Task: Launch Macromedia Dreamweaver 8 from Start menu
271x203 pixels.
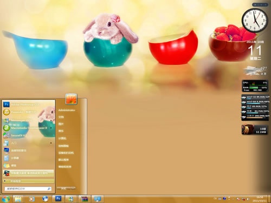Action: pyautogui.click(x=29, y=128)
